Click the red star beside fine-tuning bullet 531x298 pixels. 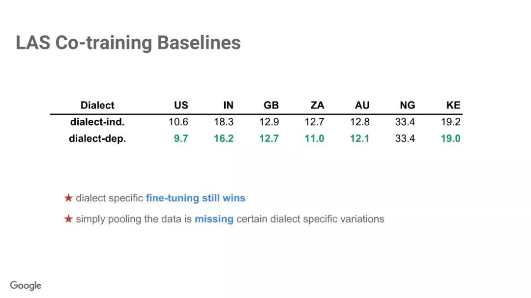click(x=68, y=198)
